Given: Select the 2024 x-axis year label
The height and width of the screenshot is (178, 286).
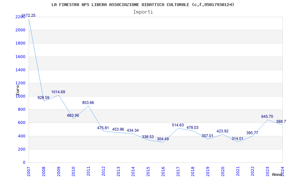Looking at the screenshot, I should click(x=282, y=172).
